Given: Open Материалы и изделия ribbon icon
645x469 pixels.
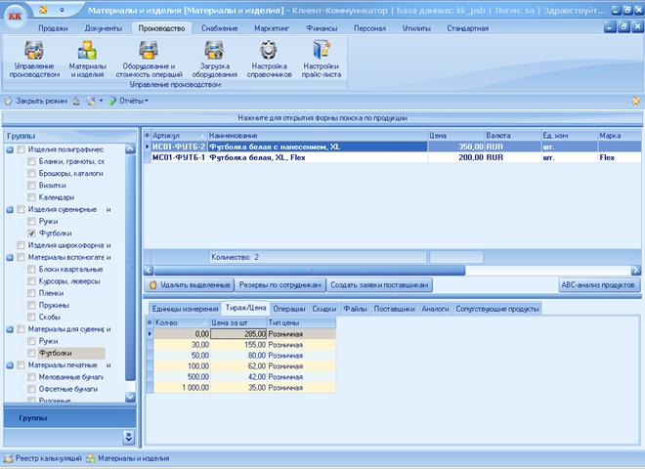Looking at the screenshot, I should tap(87, 51).
